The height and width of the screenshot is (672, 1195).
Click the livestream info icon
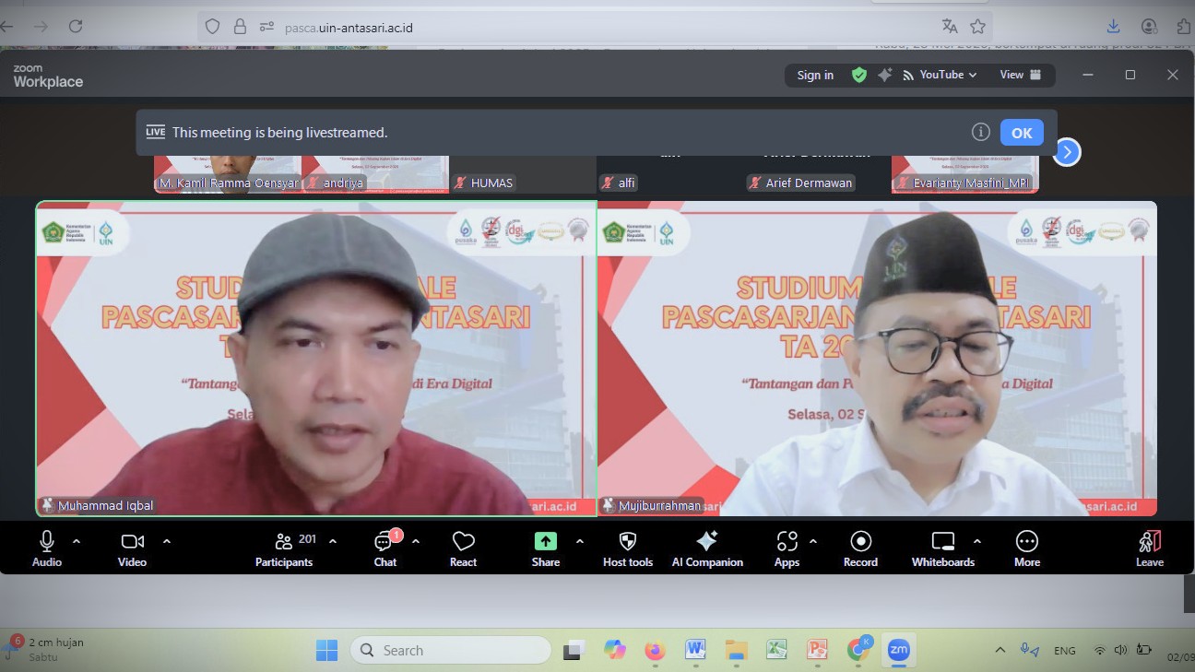(981, 132)
